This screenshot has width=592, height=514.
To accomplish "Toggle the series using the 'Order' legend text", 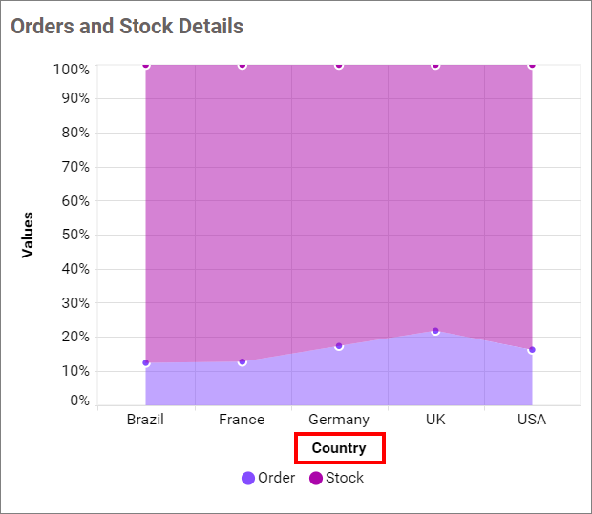I will (276, 479).
